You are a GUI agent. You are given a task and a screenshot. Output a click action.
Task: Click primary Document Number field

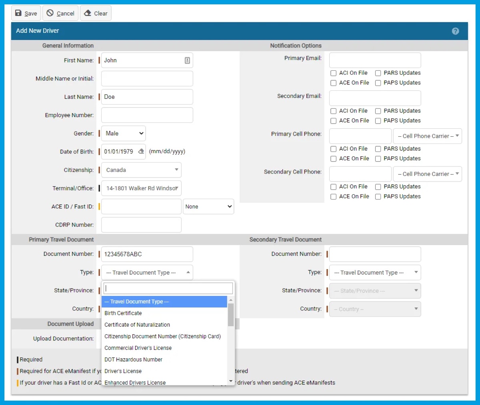pyautogui.click(x=147, y=254)
